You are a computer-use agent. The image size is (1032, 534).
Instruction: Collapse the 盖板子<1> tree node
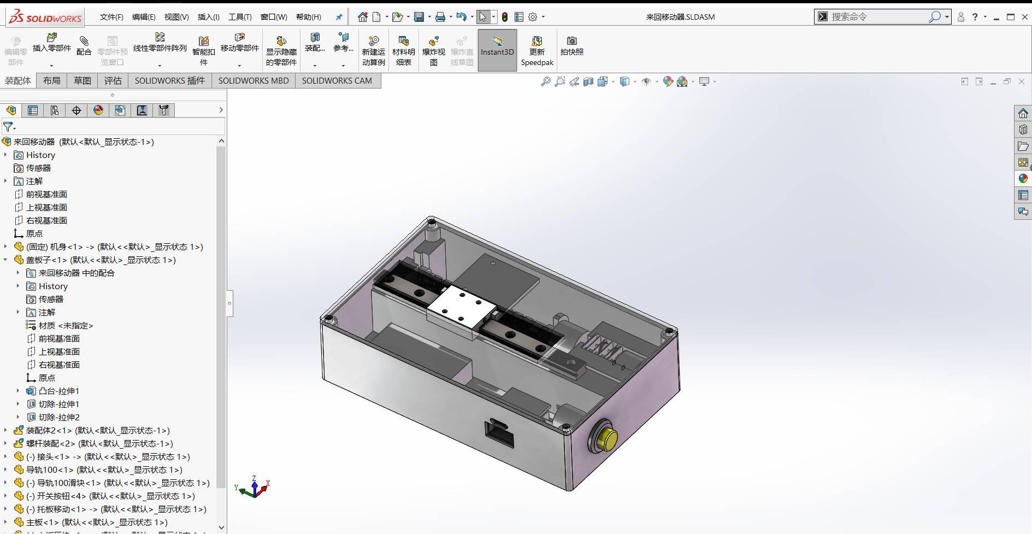tap(5, 260)
